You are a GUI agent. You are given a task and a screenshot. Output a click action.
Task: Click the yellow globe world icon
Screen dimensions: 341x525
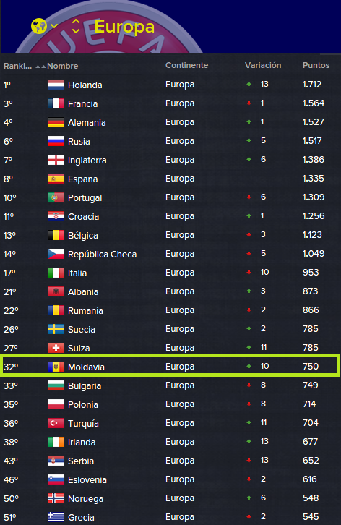click(x=39, y=26)
